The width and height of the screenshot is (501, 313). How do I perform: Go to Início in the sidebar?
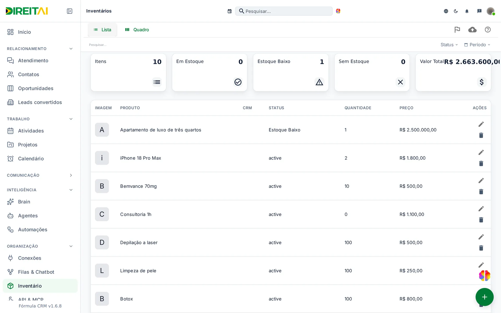(40, 32)
